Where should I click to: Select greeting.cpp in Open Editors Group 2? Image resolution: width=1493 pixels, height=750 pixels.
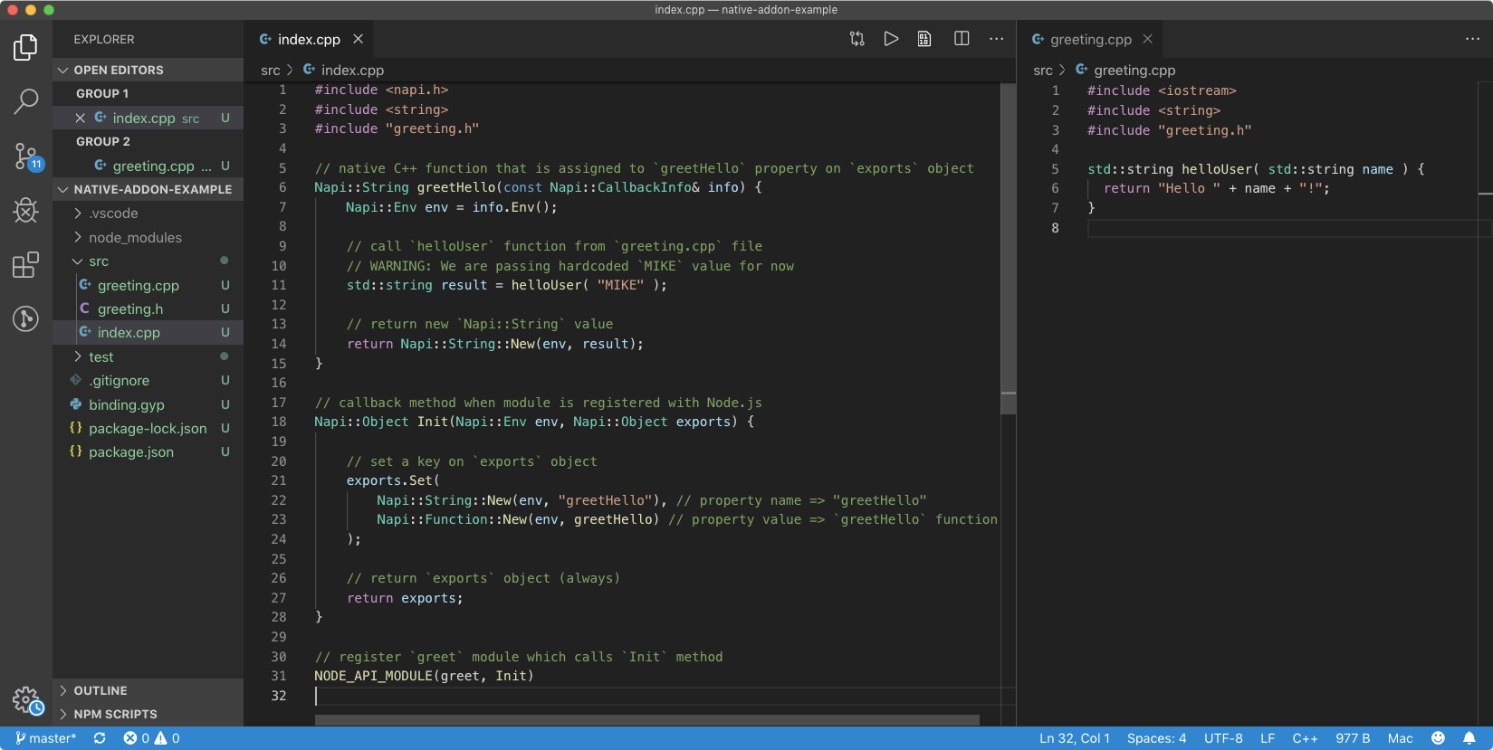tap(148, 166)
